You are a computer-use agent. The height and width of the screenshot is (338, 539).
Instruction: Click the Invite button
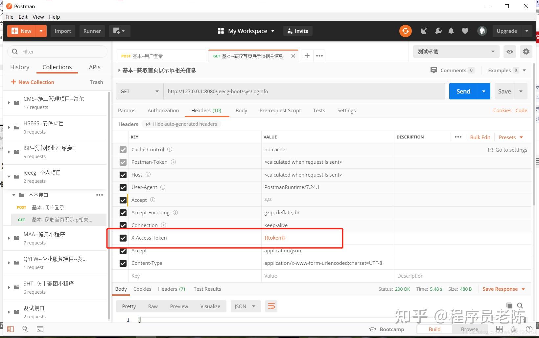tap(298, 31)
